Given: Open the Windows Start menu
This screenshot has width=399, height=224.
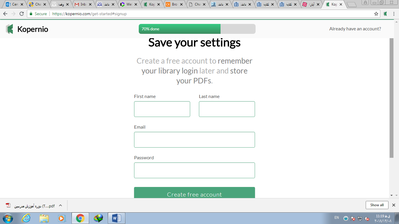Looking at the screenshot, I should click(8, 218).
